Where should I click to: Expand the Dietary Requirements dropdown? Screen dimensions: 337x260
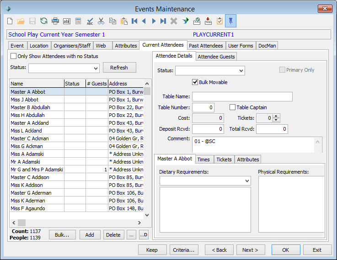[247, 181]
